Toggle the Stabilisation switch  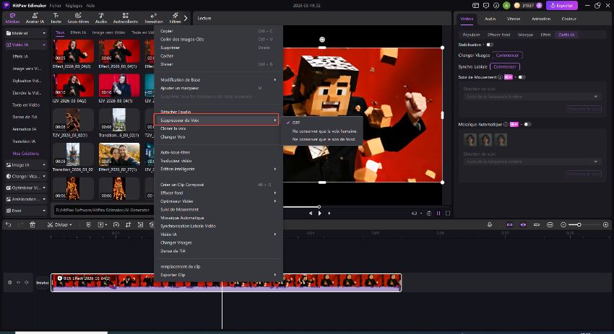click(490, 45)
